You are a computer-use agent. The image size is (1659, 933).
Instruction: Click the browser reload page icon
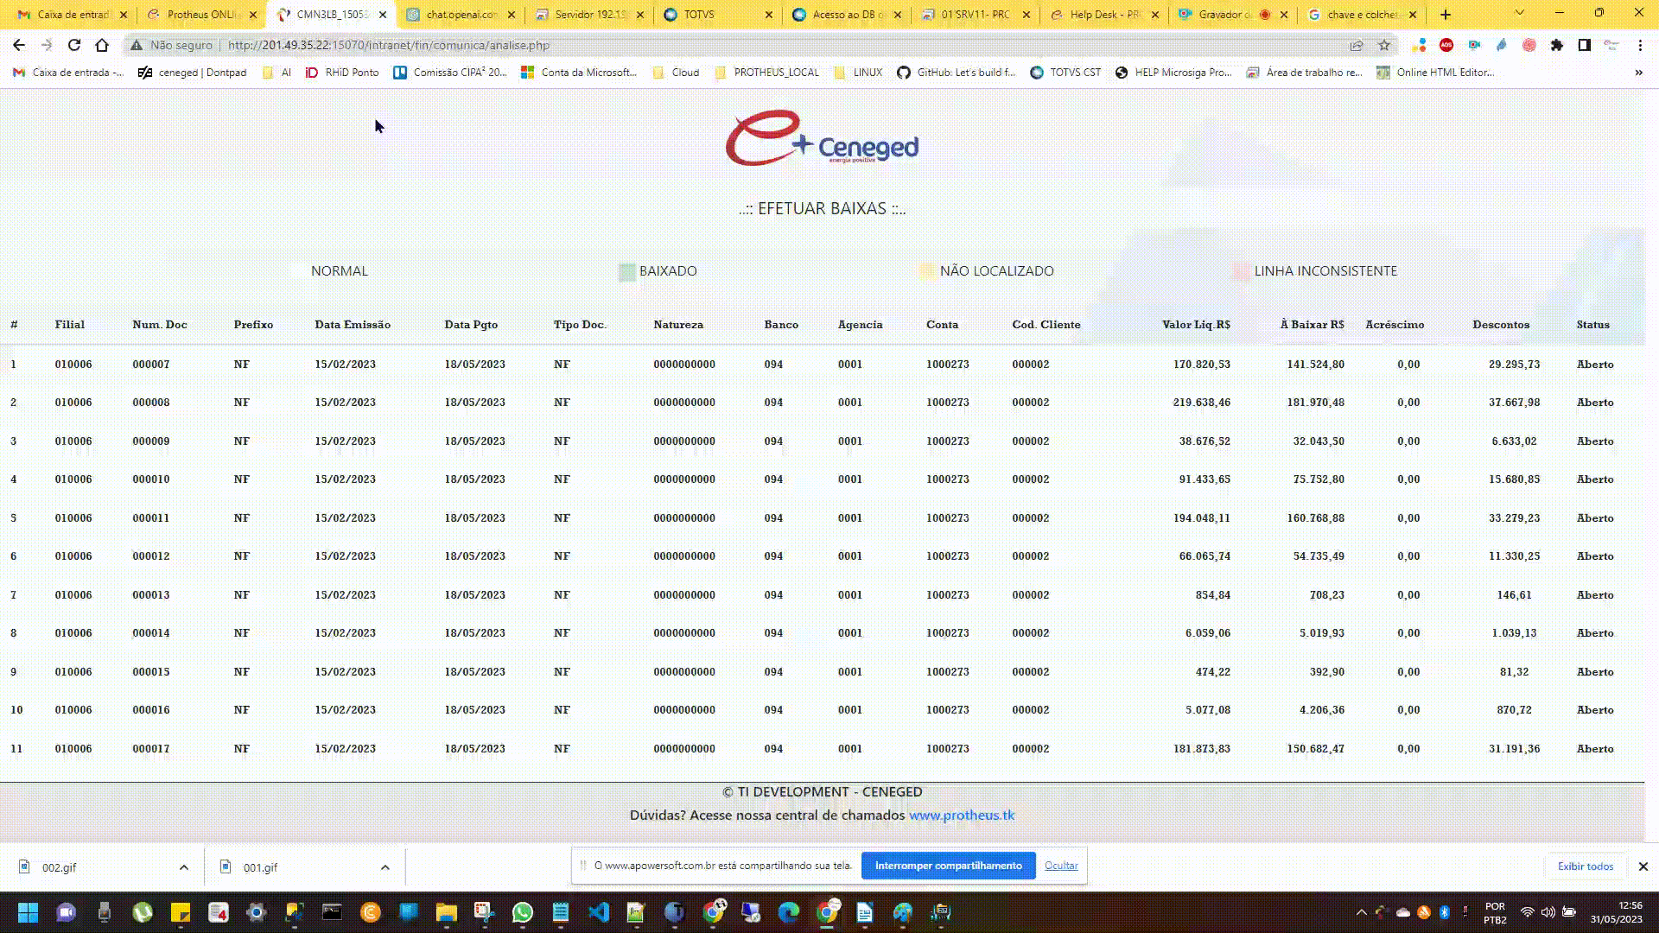[x=74, y=45]
